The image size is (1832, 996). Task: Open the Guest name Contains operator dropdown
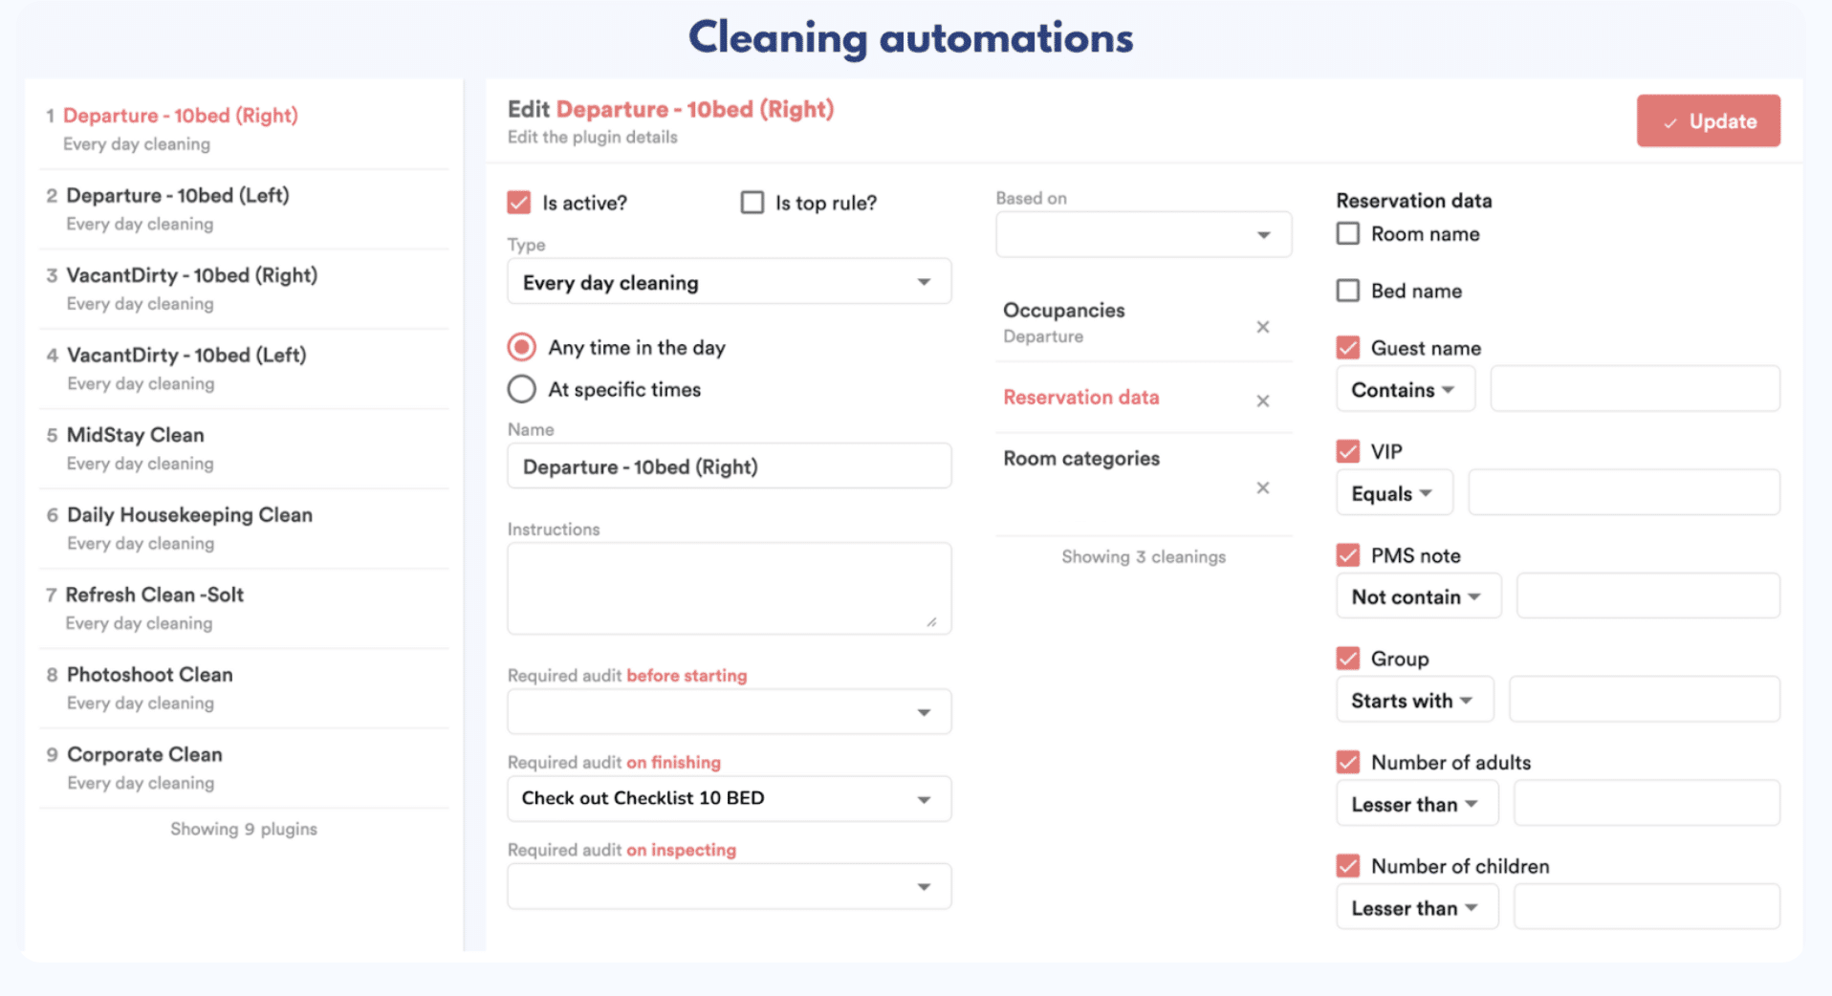pyautogui.click(x=1404, y=390)
